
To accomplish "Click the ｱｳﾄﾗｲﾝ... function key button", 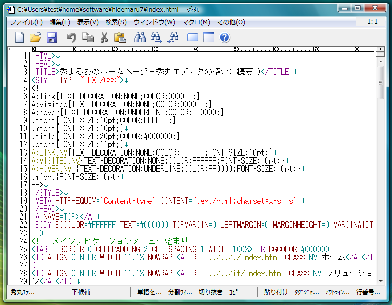I will (x=337, y=292).
